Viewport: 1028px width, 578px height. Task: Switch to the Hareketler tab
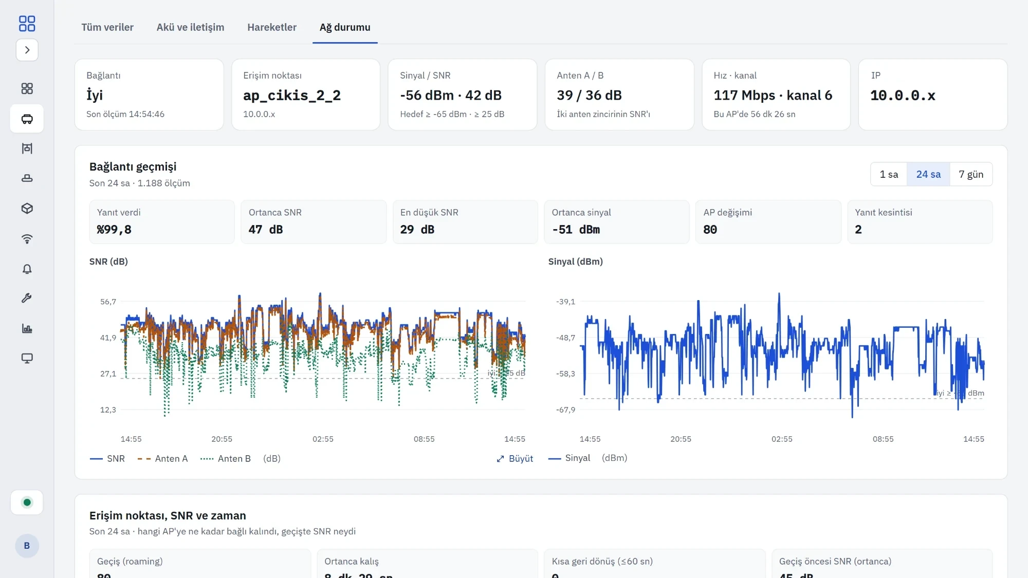272,27
